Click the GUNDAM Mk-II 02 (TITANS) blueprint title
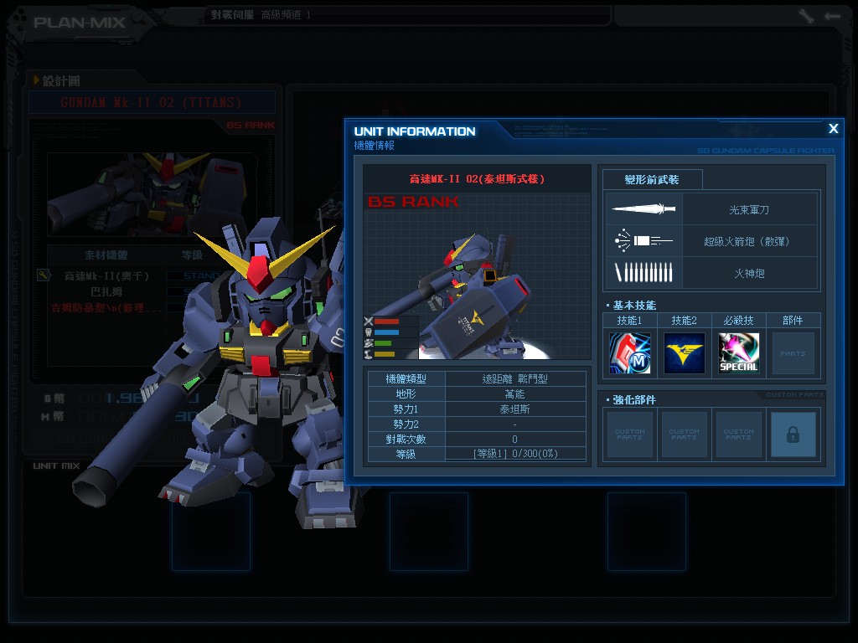This screenshot has width=858, height=643. (x=151, y=102)
